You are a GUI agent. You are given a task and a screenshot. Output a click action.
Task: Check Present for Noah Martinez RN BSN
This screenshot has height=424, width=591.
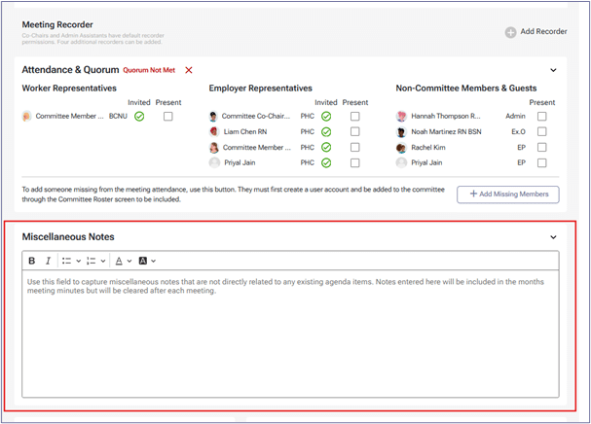(x=542, y=132)
